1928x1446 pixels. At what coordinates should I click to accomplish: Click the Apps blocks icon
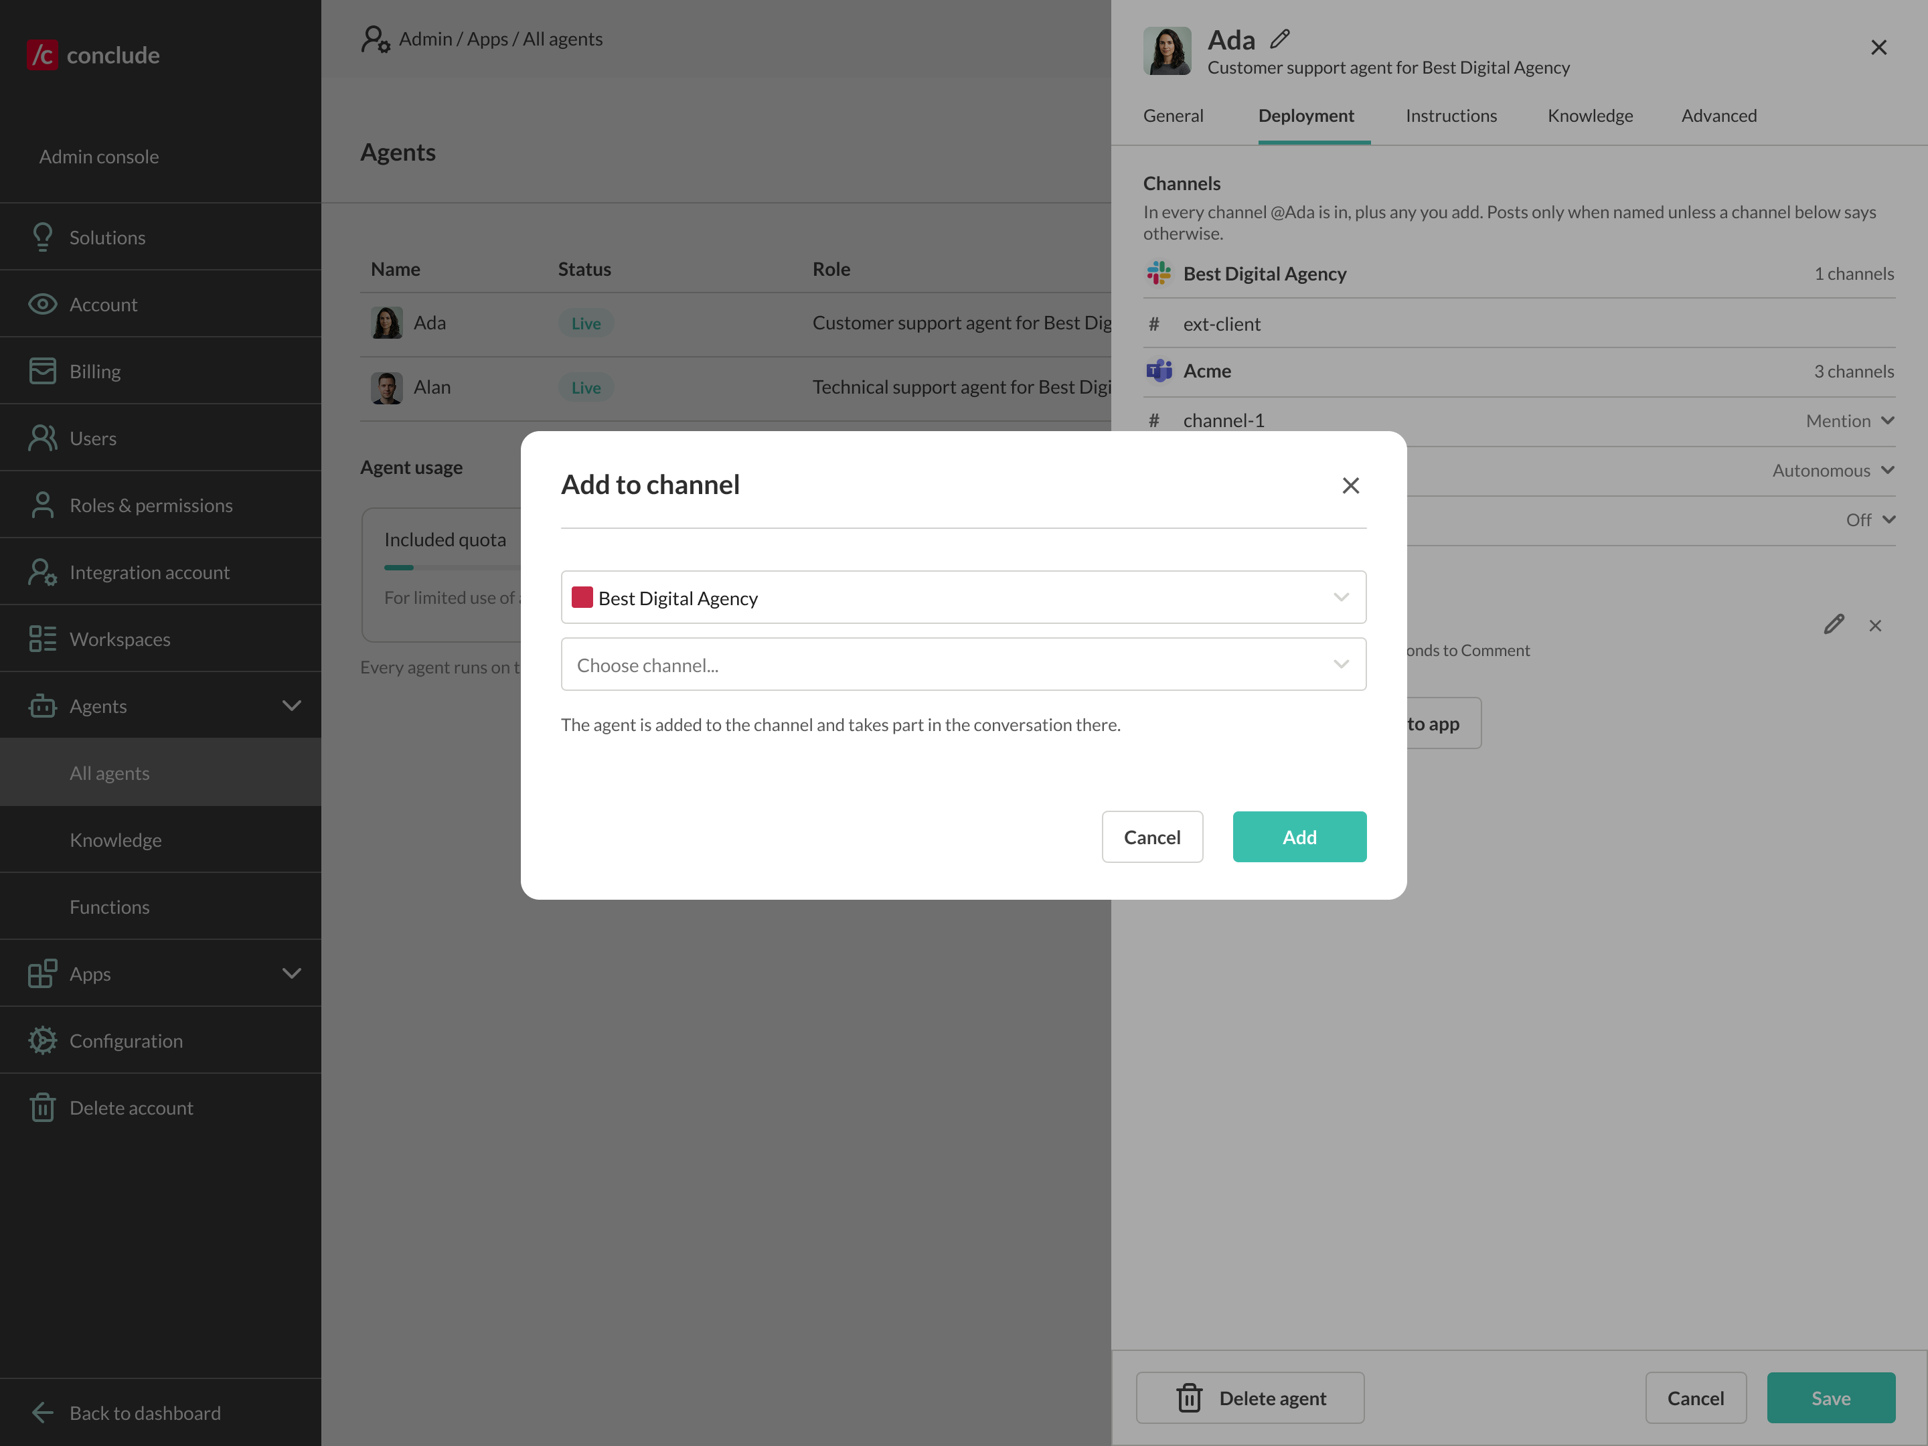(42, 973)
